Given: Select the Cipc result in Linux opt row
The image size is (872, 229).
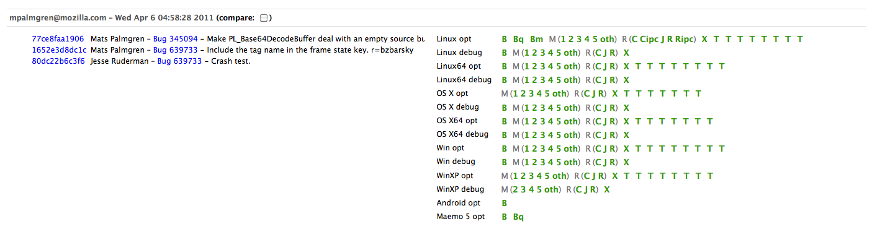Looking at the screenshot, I should (649, 39).
